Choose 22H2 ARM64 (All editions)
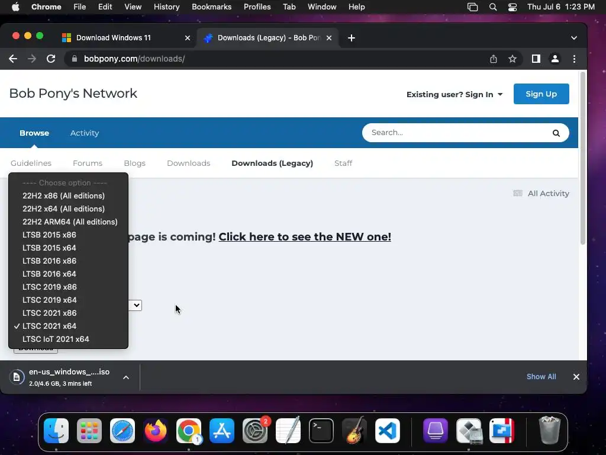 [69, 222]
